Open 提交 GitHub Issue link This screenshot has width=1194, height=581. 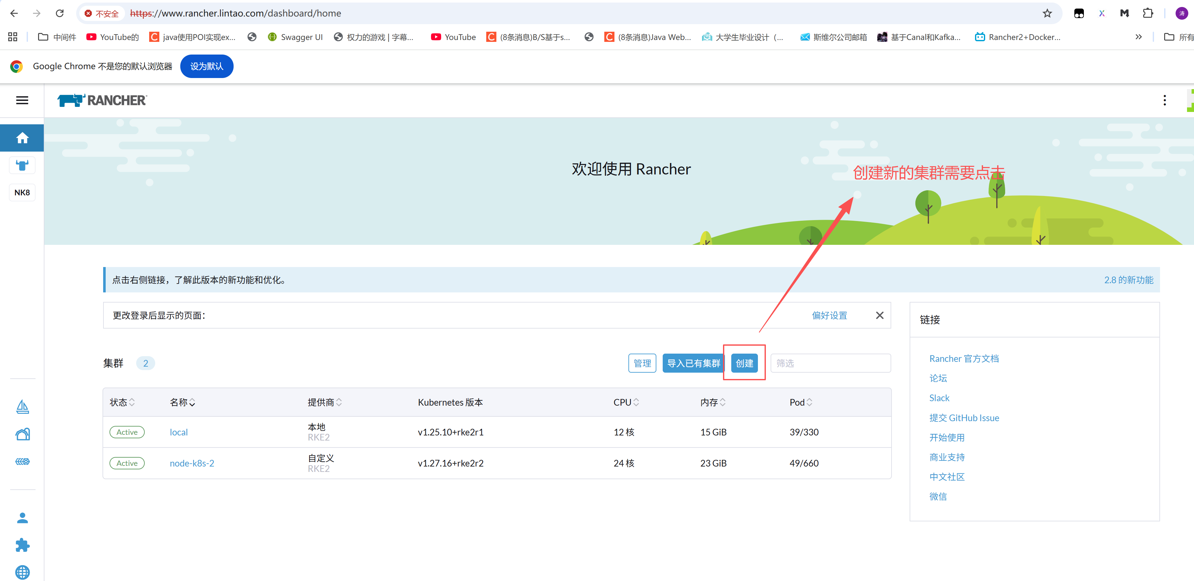pos(964,418)
